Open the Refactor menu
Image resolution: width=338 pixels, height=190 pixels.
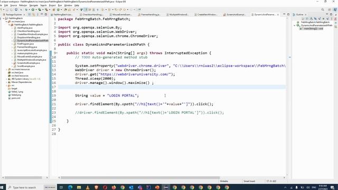pos(23,5)
